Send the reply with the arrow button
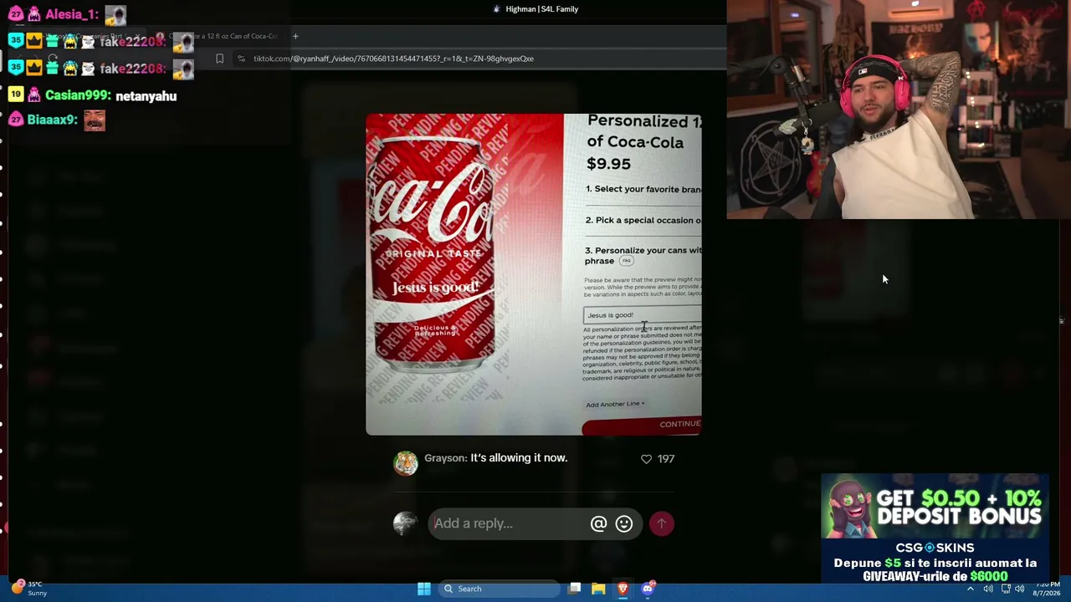The height and width of the screenshot is (602, 1071). point(661,523)
